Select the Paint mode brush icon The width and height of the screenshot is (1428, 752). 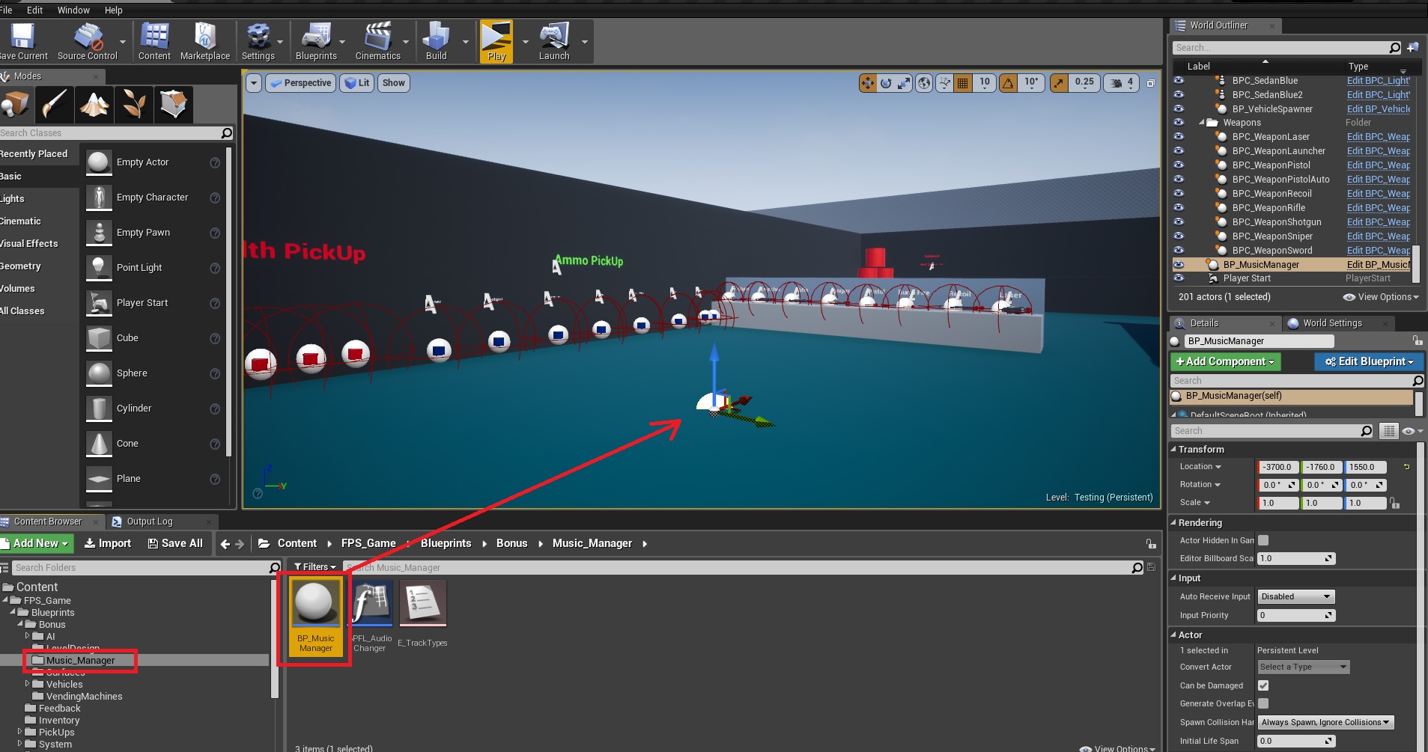coord(55,104)
